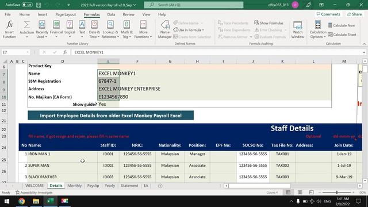Open Windows Start menu
The height and width of the screenshot is (207, 368).
[x=6, y=201]
